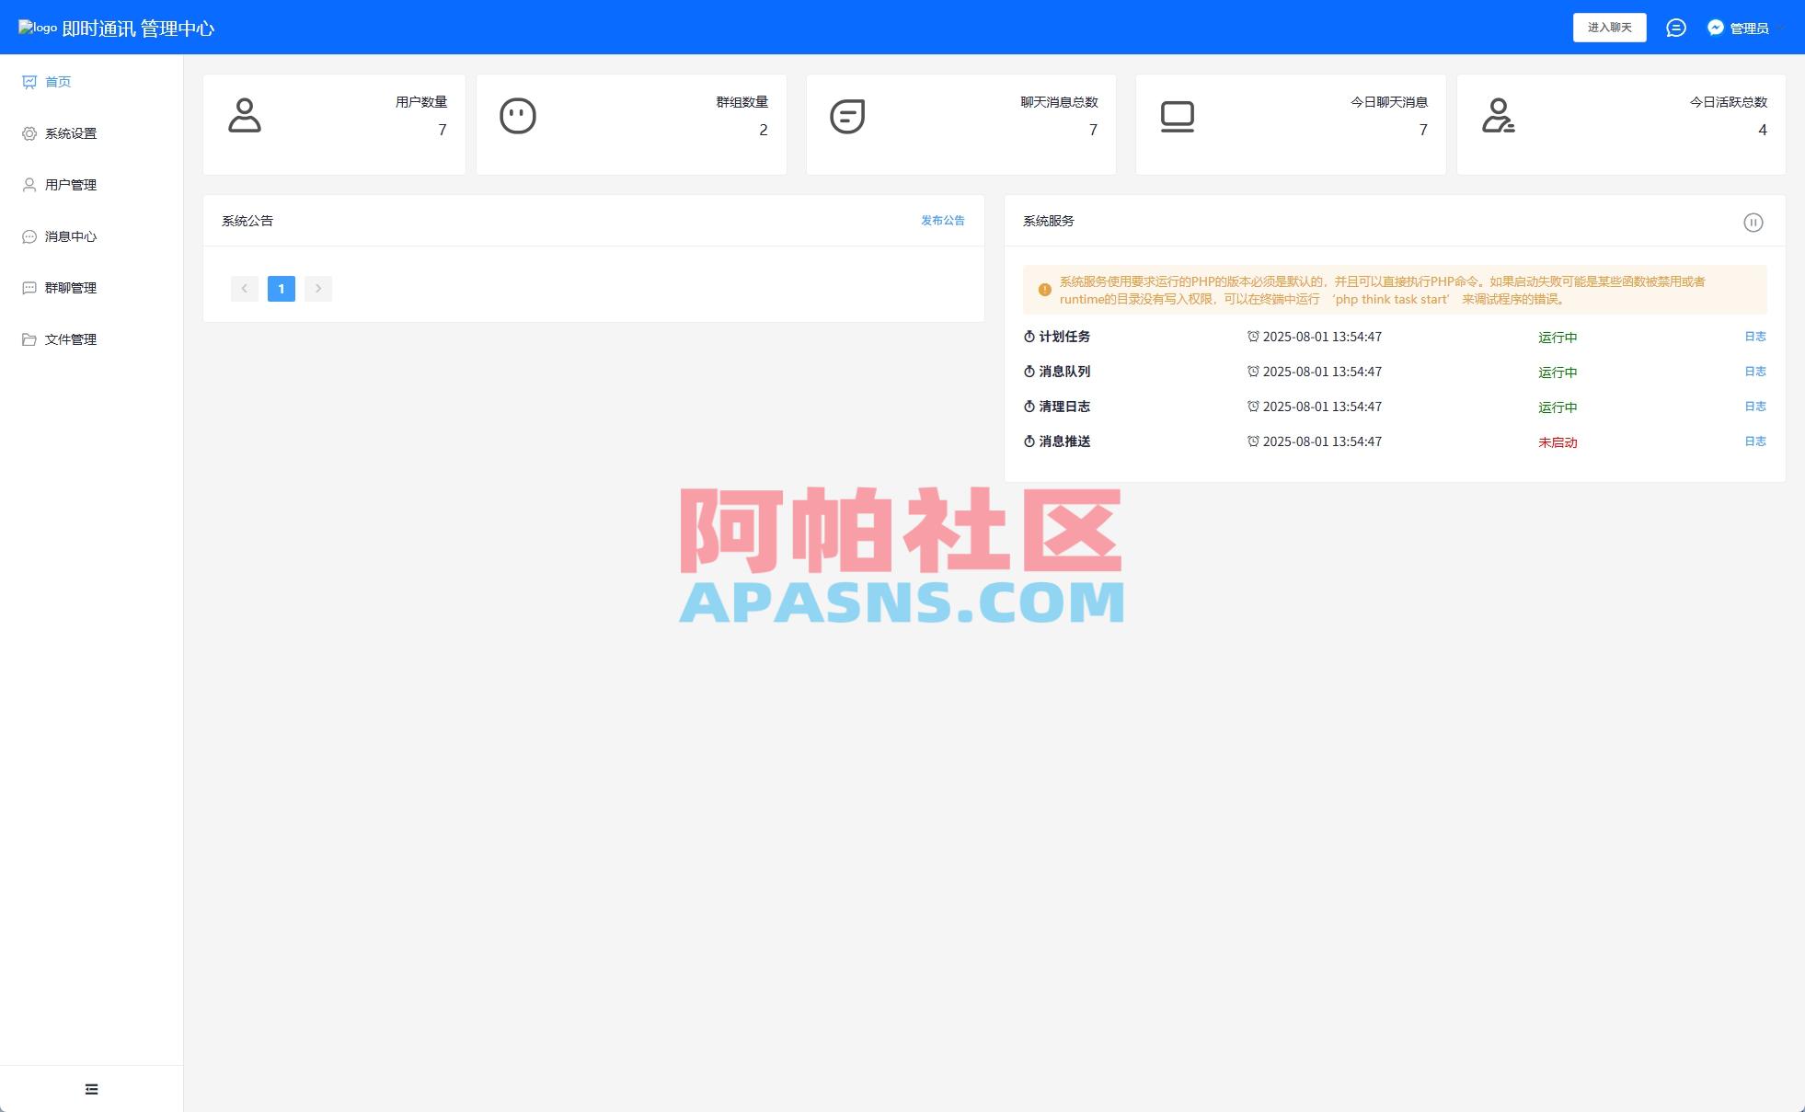
Task: Open 群聊管理 using its chat bubble icon
Action: (x=29, y=287)
